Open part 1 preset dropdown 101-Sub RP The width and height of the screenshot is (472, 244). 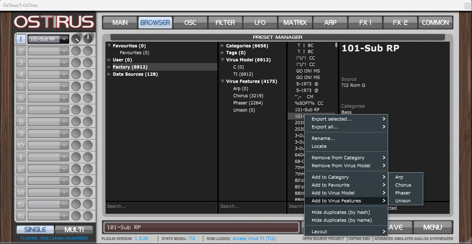(x=48, y=39)
